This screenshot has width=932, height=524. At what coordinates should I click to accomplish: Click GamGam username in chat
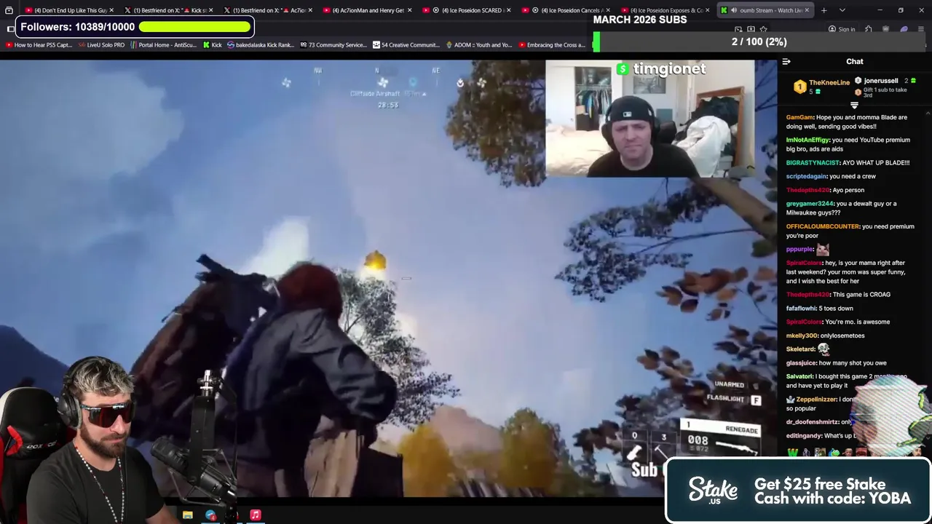[799, 117]
